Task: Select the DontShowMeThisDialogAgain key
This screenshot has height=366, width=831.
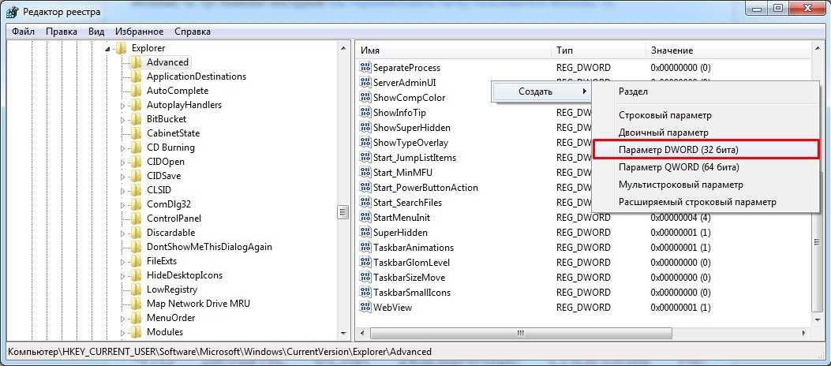Action: 209,247
